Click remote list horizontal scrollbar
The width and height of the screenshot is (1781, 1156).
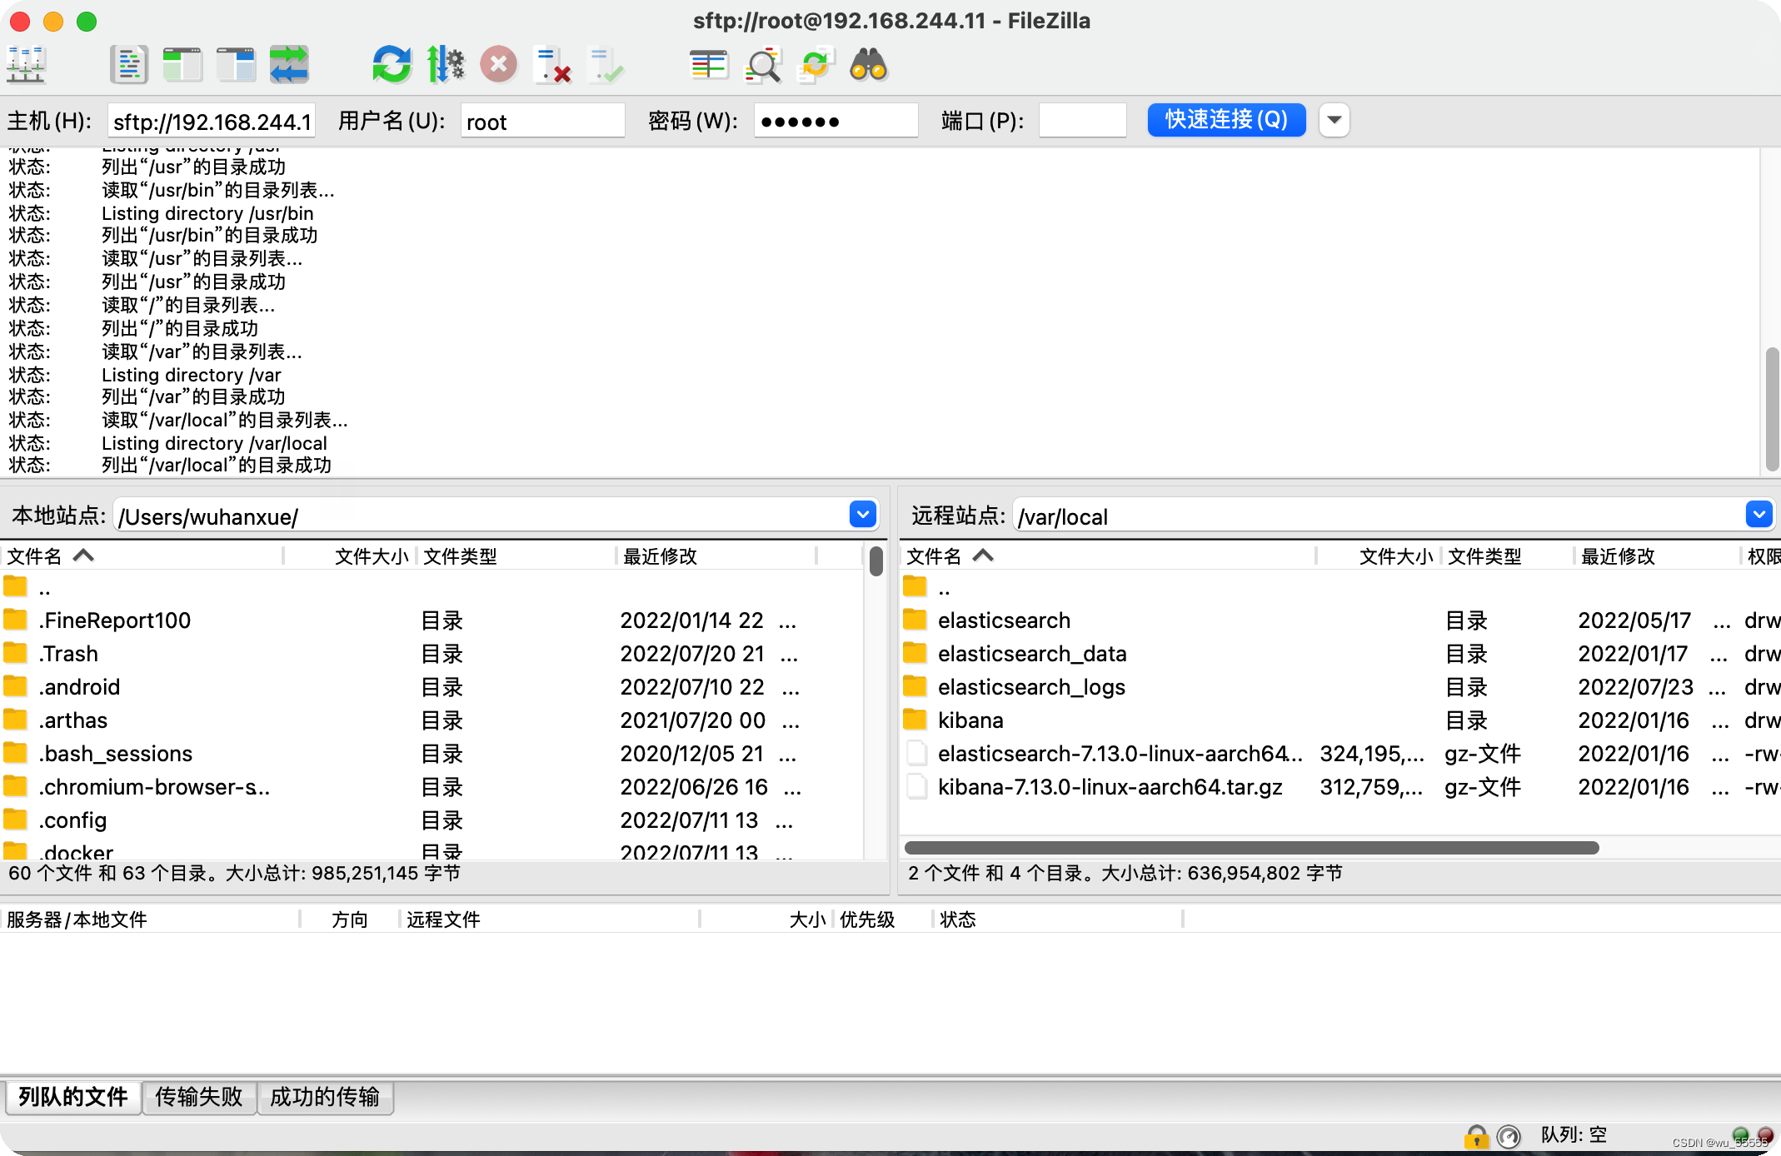(1252, 848)
